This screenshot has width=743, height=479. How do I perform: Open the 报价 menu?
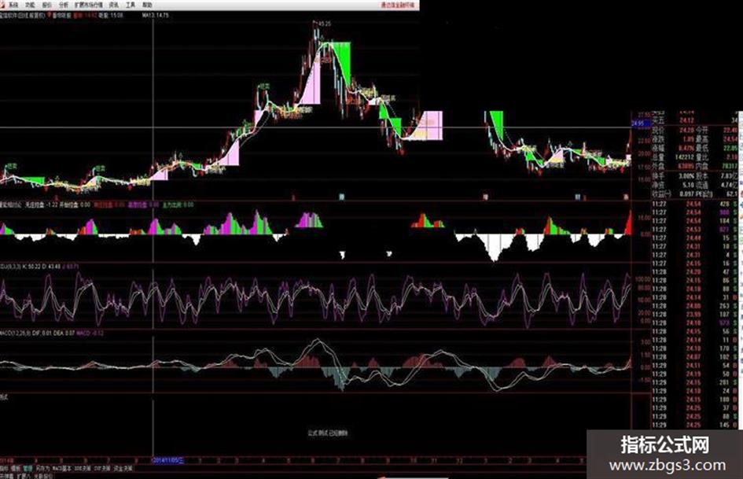coord(46,5)
